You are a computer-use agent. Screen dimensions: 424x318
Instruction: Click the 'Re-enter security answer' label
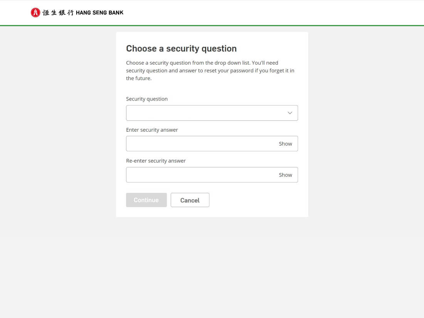click(156, 161)
